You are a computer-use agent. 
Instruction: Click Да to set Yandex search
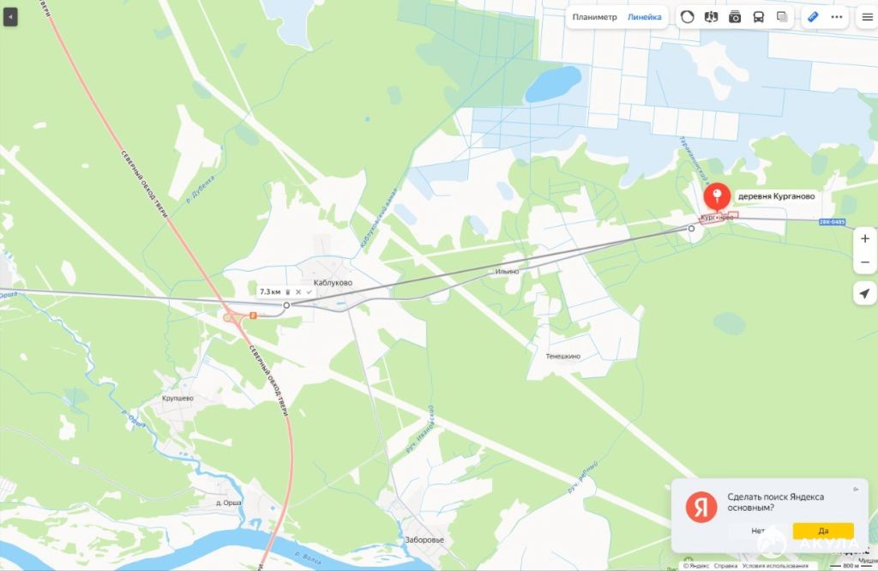pos(823,531)
